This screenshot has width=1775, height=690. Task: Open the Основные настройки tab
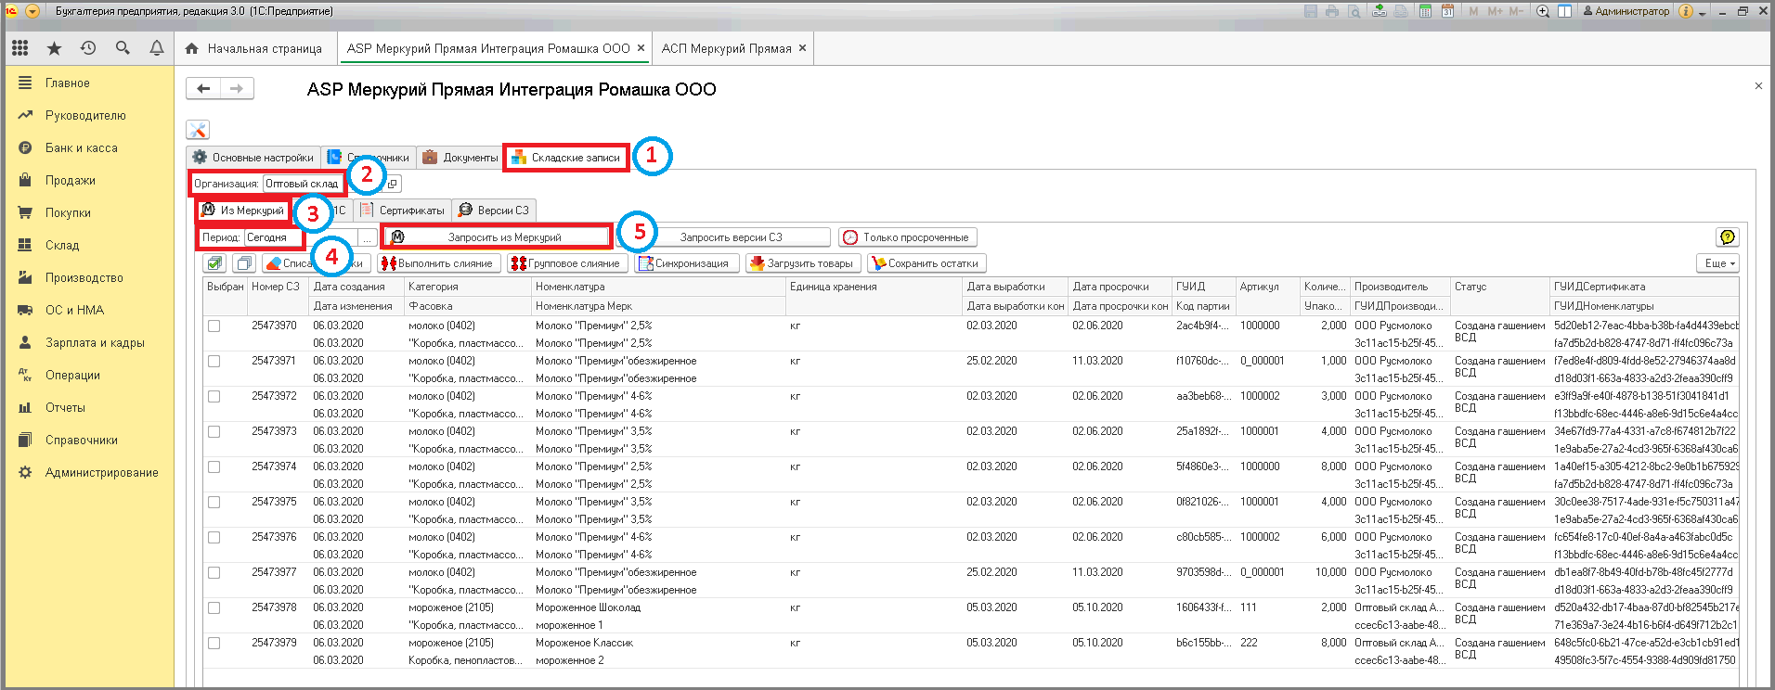point(253,158)
